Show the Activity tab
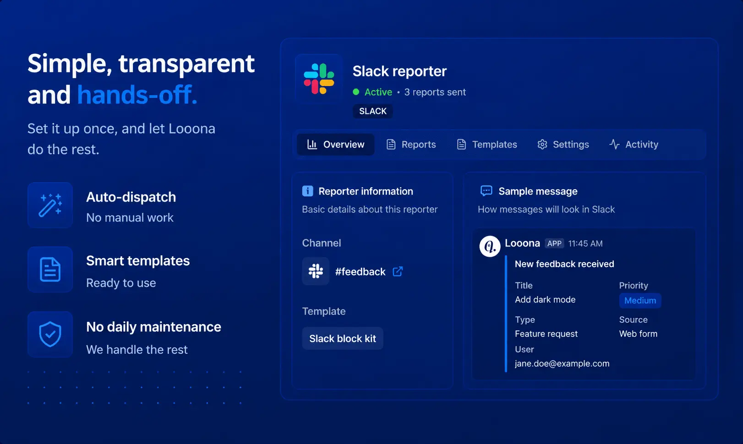The width and height of the screenshot is (743, 444). pos(634,145)
